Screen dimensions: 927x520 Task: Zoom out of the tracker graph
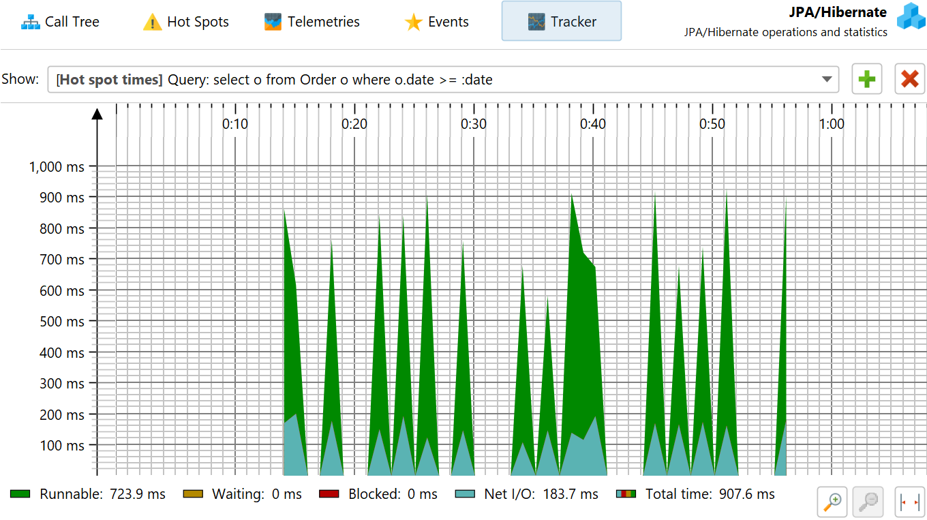868,502
